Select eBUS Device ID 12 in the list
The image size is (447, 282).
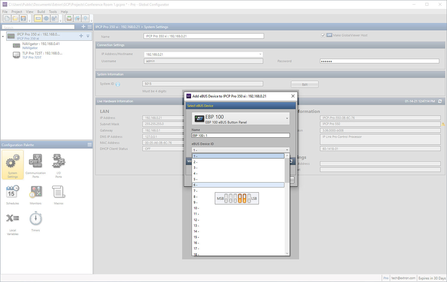[x=238, y=220]
